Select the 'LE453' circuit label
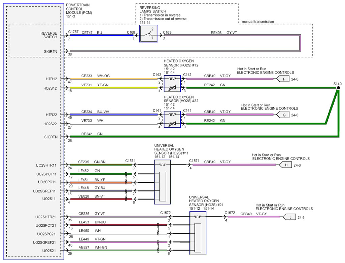The image size is (345, 263). (x=84, y=222)
